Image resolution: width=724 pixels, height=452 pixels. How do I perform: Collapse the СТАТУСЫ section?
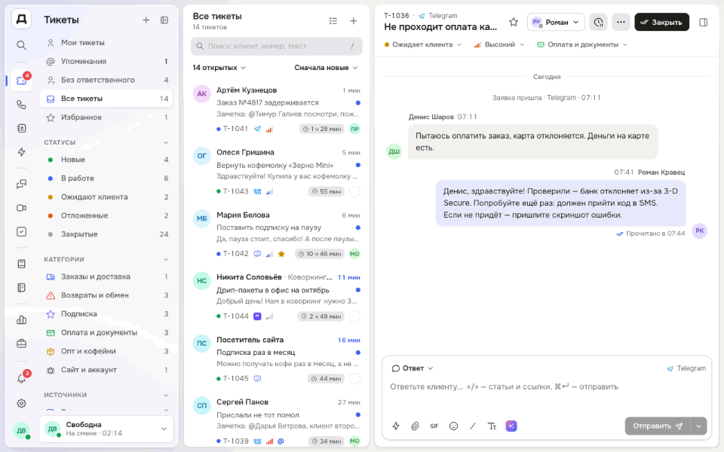click(x=166, y=142)
